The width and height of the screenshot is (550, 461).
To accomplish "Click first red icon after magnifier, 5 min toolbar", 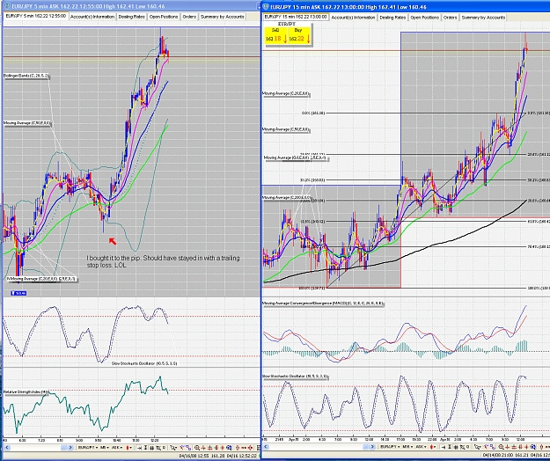I will pos(203,447).
